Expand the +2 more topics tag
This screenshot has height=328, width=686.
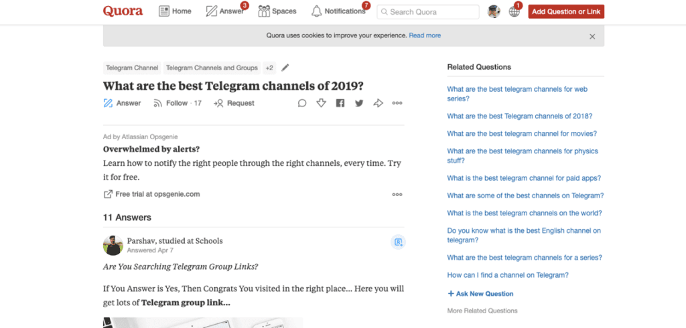pos(269,68)
